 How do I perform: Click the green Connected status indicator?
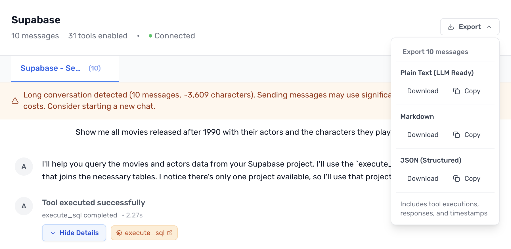coord(150,36)
